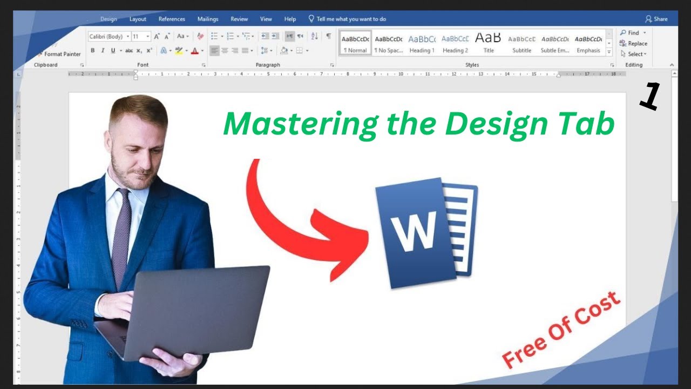Image resolution: width=691 pixels, height=389 pixels.
Task: Apply the Heading 1 style
Action: point(422,43)
